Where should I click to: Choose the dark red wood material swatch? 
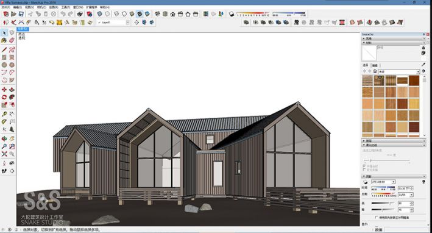pos(414,127)
